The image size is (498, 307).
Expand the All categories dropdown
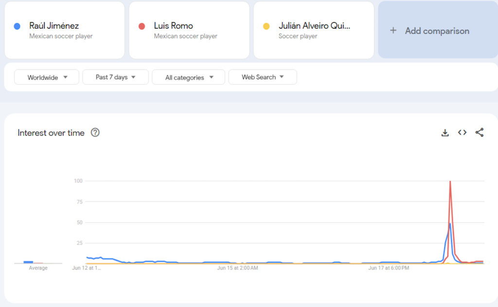[x=189, y=77]
